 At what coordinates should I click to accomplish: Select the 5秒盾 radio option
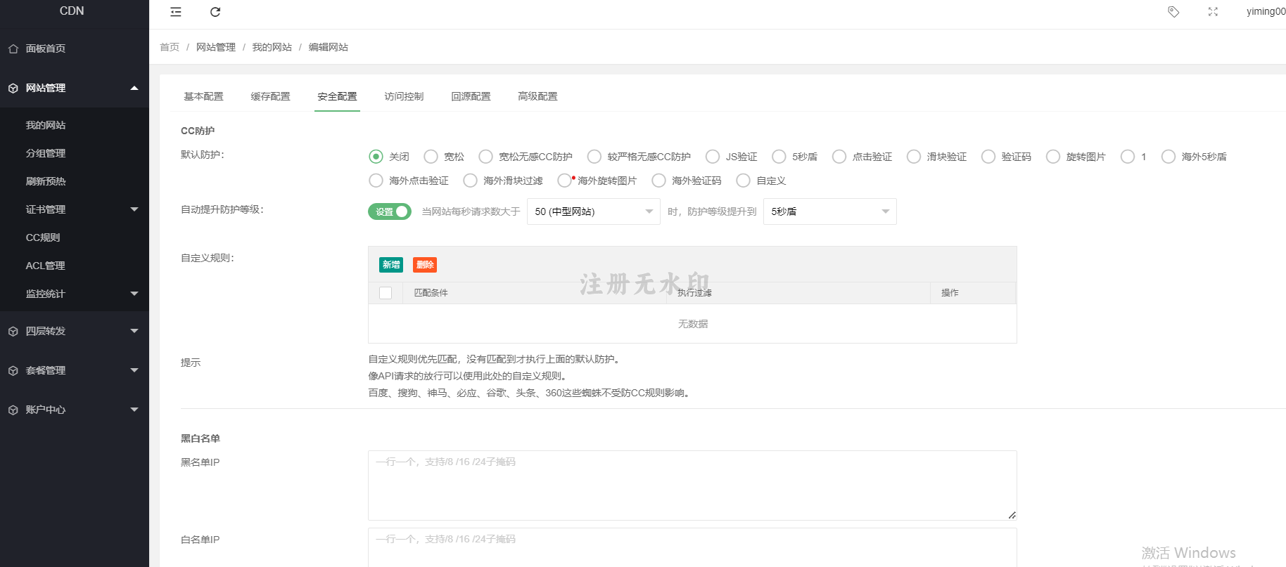pos(779,157)
